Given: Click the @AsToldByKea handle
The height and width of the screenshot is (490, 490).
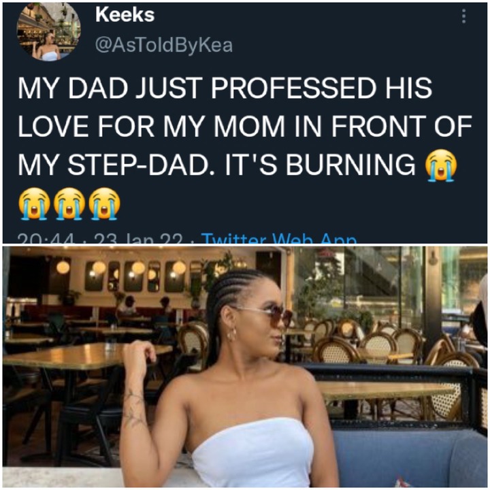Looking at the screenshot, I should coord(164,46).
